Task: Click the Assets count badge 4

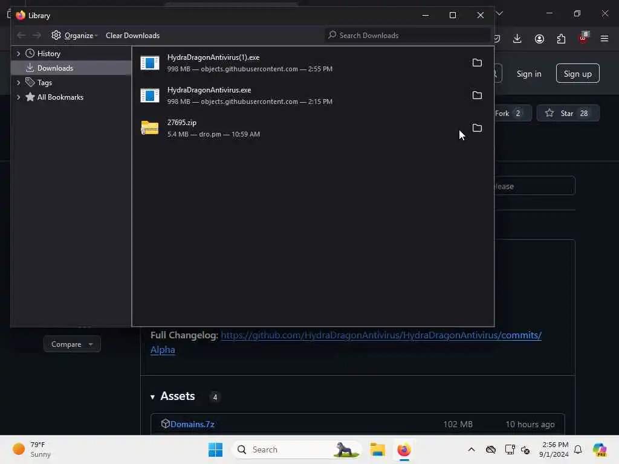Action: tap(215, 397)
